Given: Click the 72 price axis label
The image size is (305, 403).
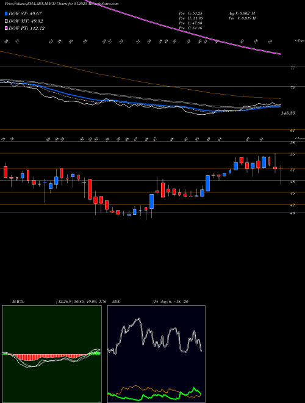Looking at the screenshot, I should [293, 88].
